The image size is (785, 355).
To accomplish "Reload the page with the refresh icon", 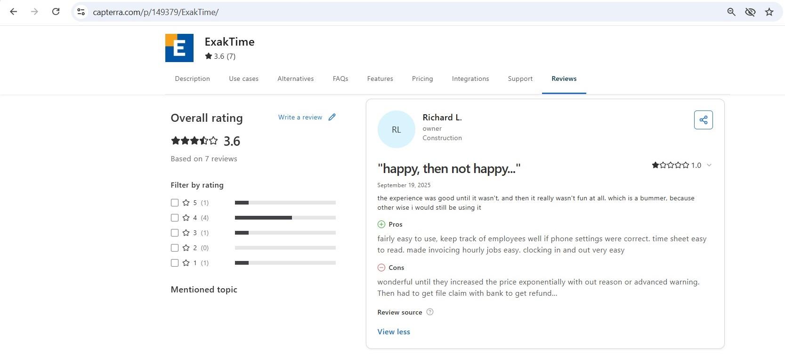I will 56,12.
